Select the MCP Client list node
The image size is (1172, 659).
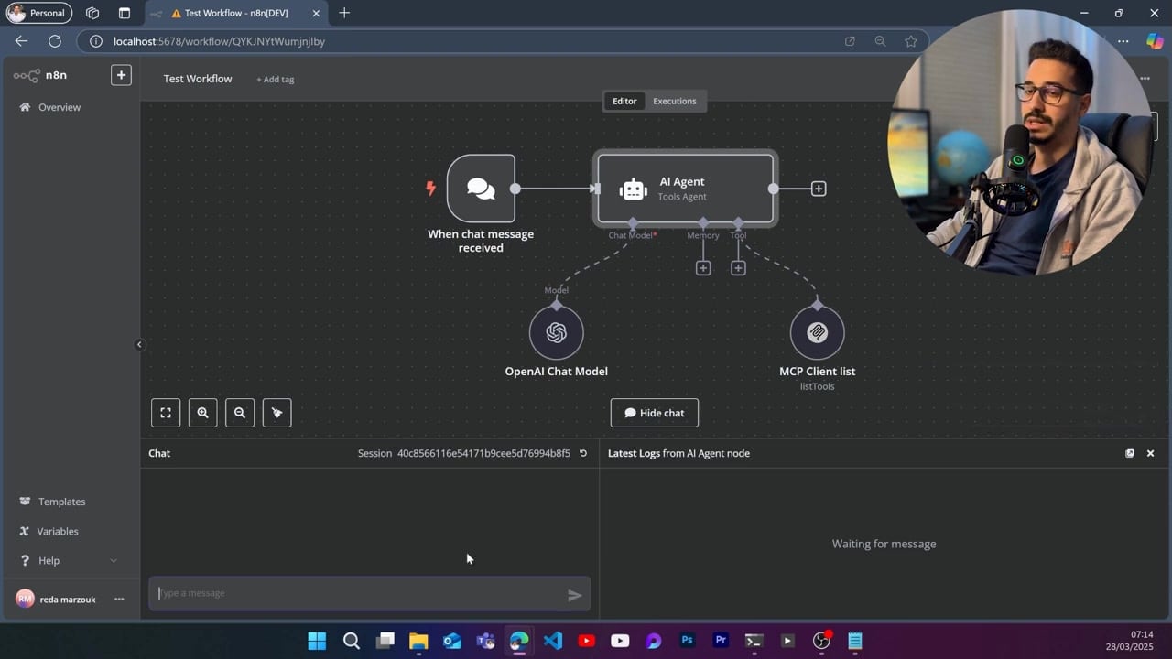tap(817, 333)
